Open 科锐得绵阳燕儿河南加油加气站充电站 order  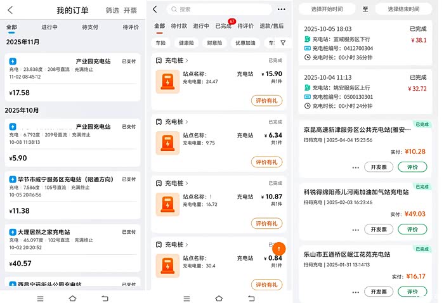pyautogui.click(x=365, y=211)
